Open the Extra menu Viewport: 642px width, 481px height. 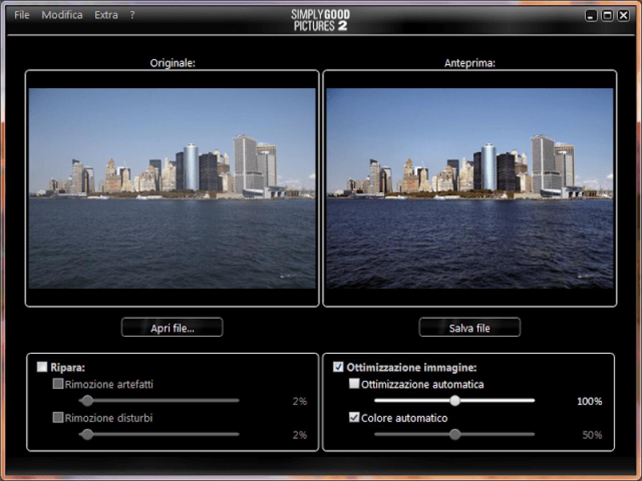pyautogui.click(x=105, y=15)
